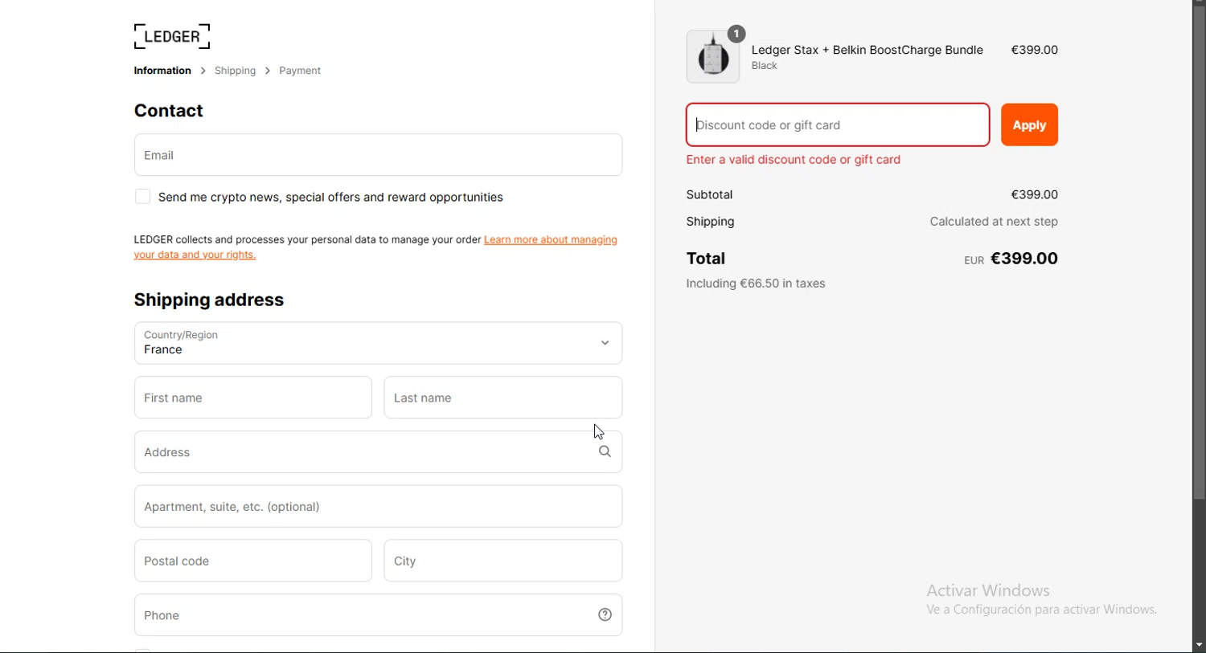Screen dimensions: 1206x653
Task: Expand country list via the chevron arrow
Action: click(x=605, y=343)
